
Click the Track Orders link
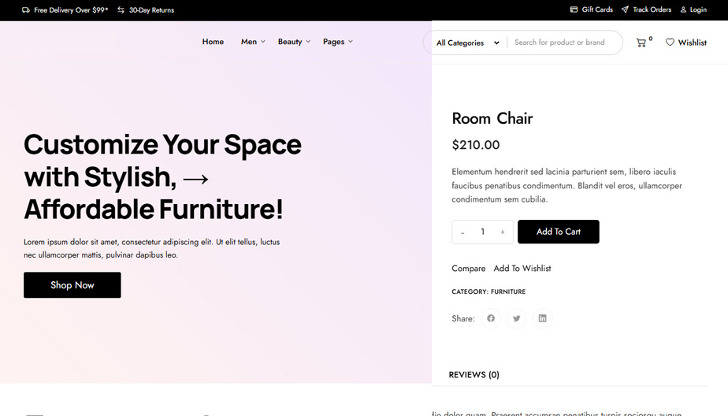pos(646,9)
